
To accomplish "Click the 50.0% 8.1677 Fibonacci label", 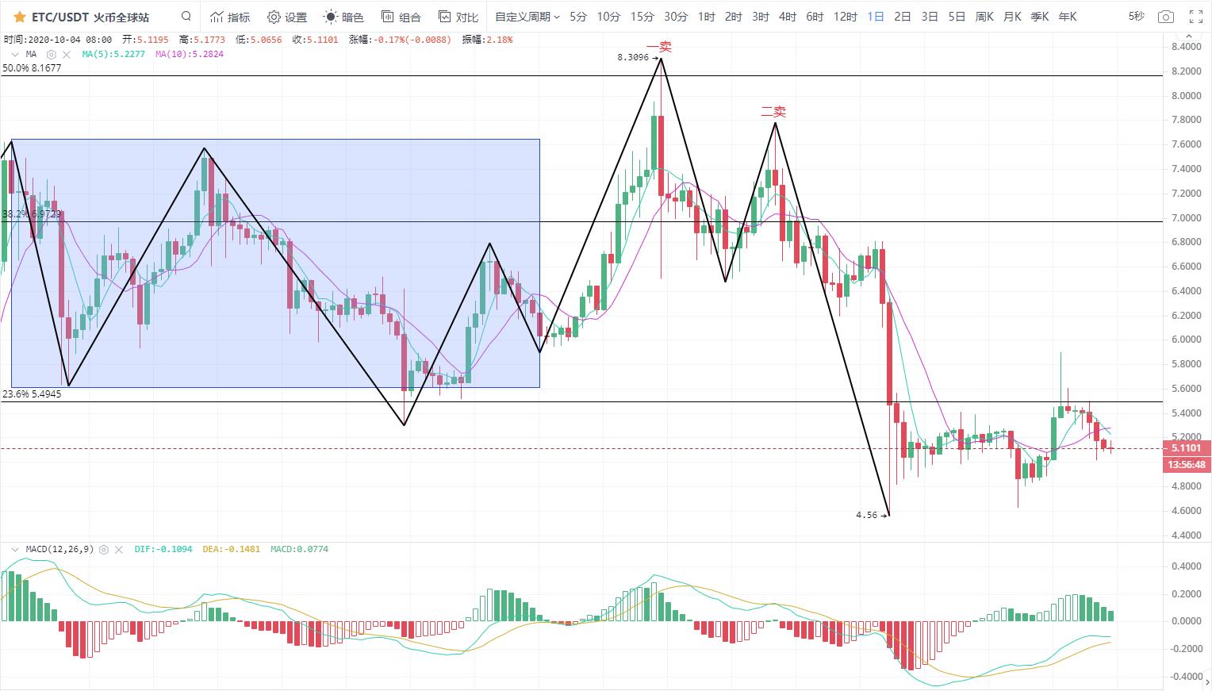I will click(32, 68).
